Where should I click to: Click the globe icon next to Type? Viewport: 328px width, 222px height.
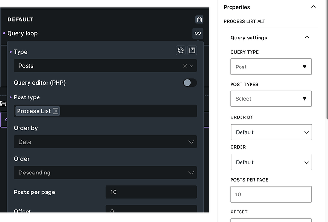tap(181, 51)
